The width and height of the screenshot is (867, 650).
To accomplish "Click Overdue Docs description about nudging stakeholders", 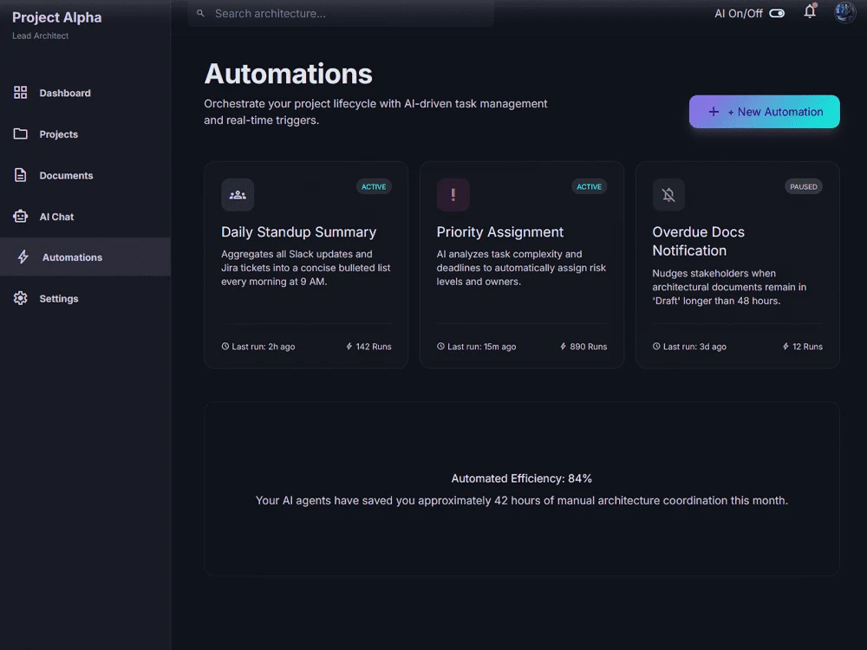I will point(729,288).
